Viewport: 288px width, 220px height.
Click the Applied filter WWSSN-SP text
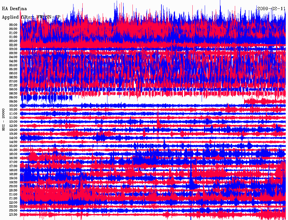point(31,17)
